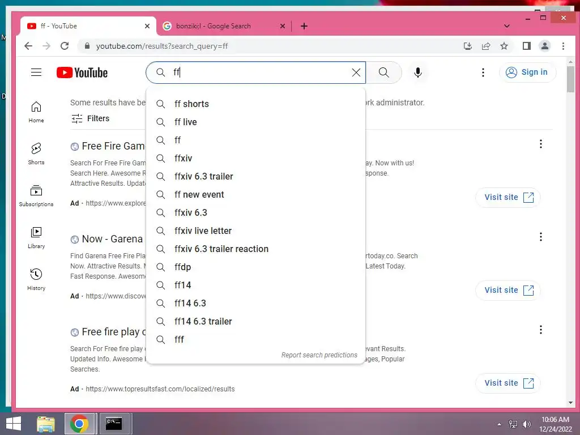Go back to previous page
The height and width of the screenshot is (435, 580).
(x=28, y=46)
